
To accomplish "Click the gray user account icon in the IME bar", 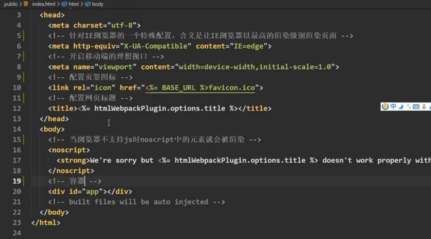I will [x=424, y=107].
